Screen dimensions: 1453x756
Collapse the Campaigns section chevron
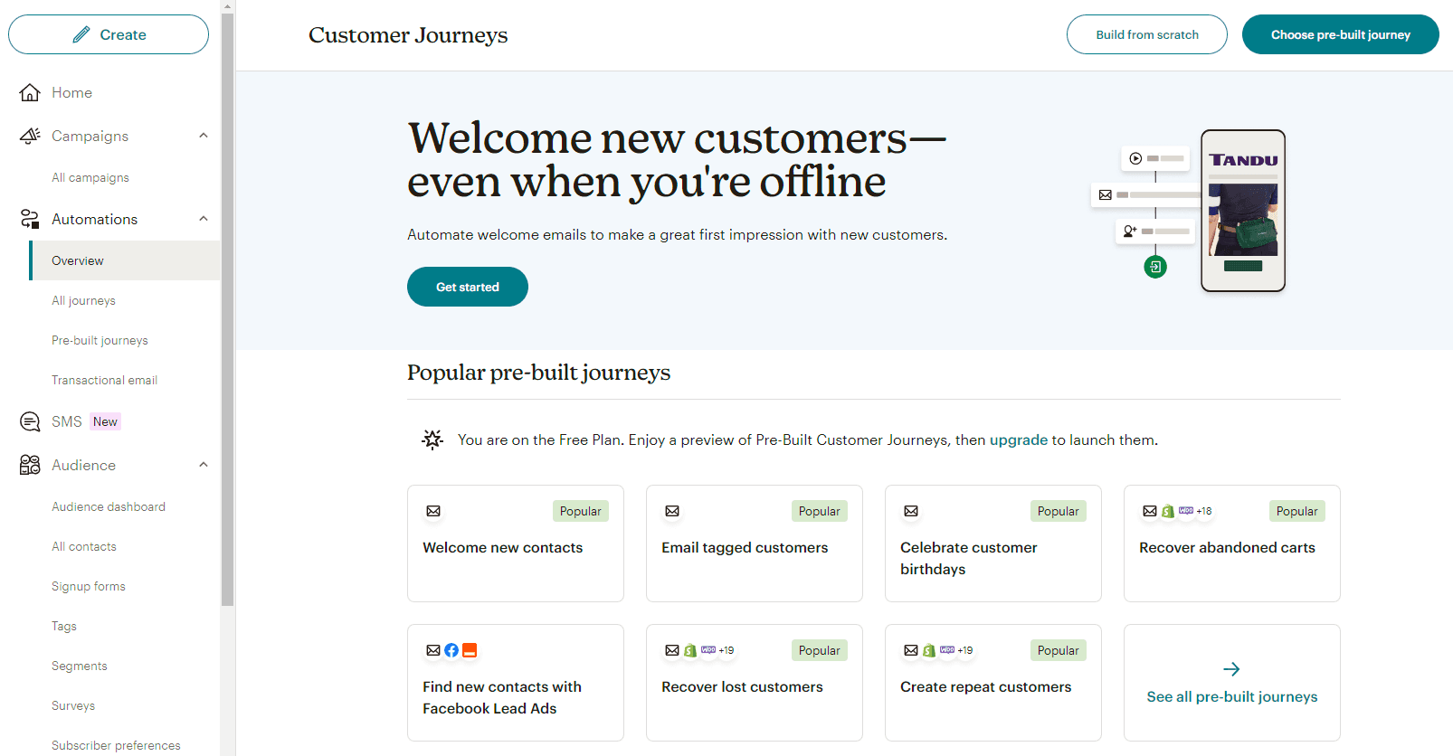[204, 136]
